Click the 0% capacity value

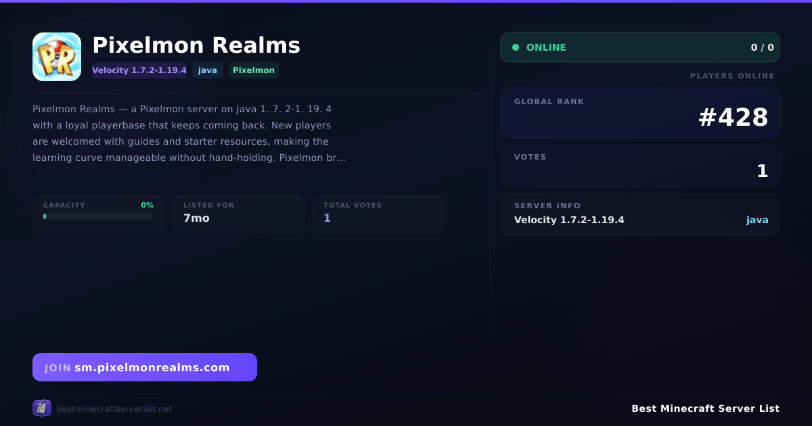click(147, 205)
